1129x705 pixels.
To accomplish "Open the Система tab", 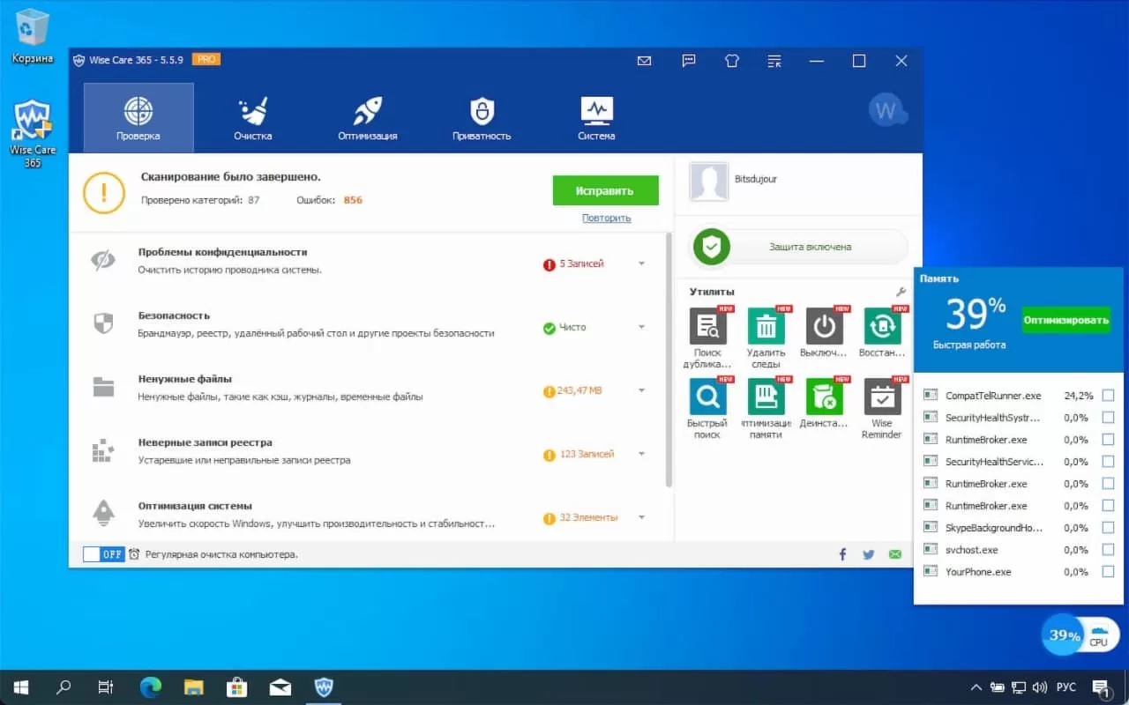I will 595,116.
